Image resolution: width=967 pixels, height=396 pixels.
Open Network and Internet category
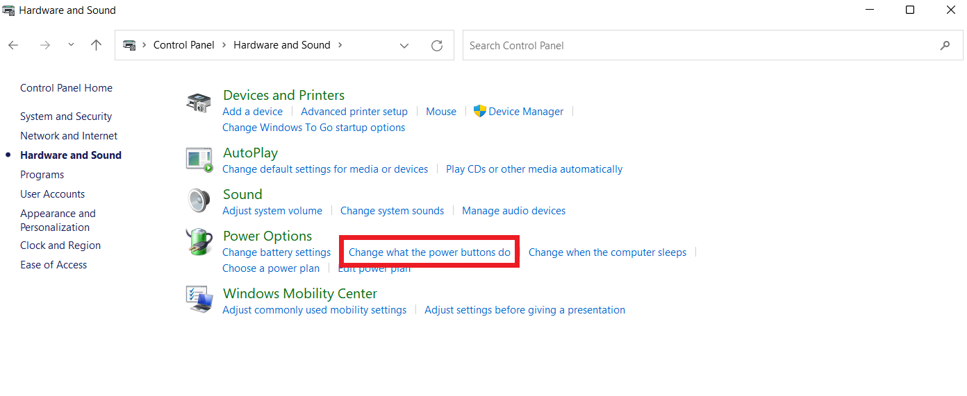(69, 136)
